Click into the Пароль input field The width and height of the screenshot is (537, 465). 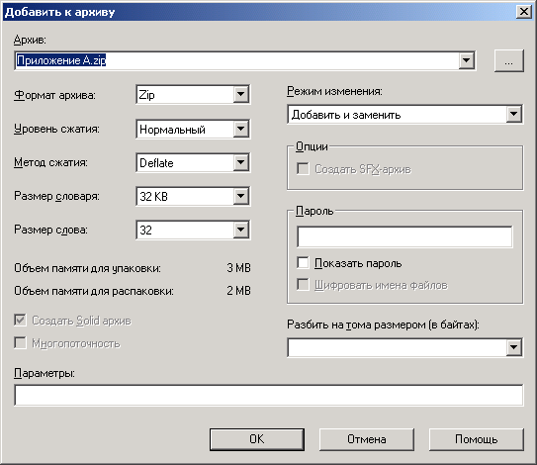pyautogui.click(x=404, y=236)
